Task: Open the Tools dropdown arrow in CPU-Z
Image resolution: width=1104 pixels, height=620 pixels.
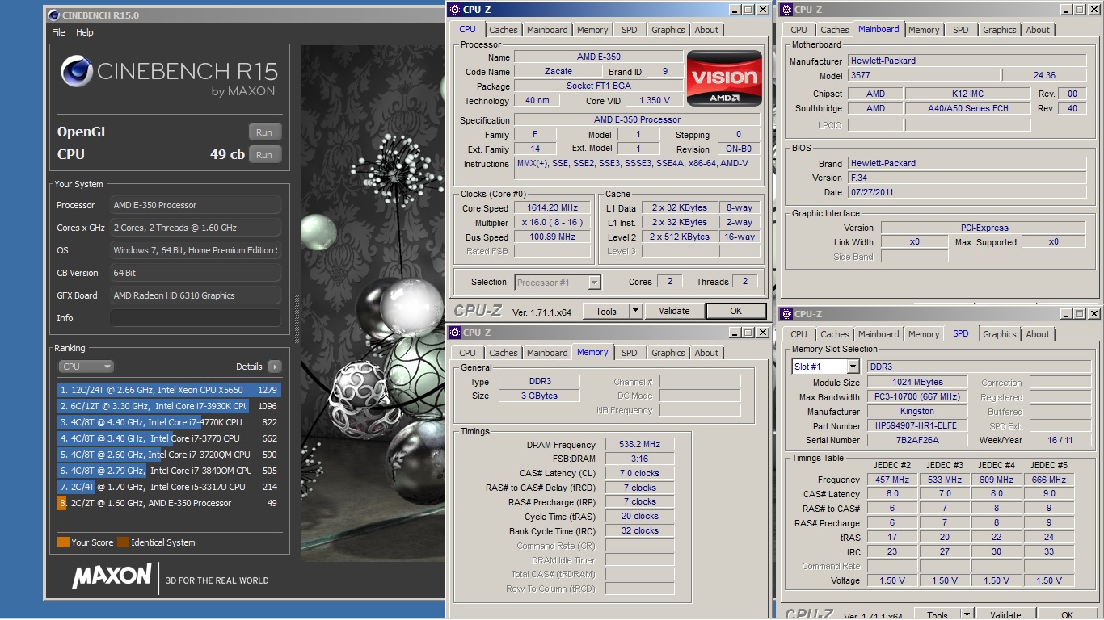Action: click(635, 311)
